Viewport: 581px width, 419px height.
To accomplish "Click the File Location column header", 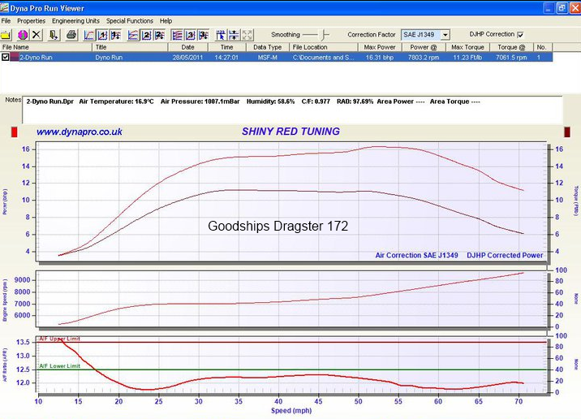I will [x=324, y=47].
